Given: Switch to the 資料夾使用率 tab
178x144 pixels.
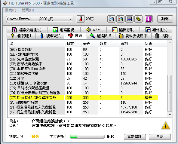Looking at the screenshot, I should (133, 36).
